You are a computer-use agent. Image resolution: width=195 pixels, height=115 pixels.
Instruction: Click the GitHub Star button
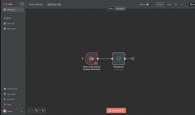192,4
